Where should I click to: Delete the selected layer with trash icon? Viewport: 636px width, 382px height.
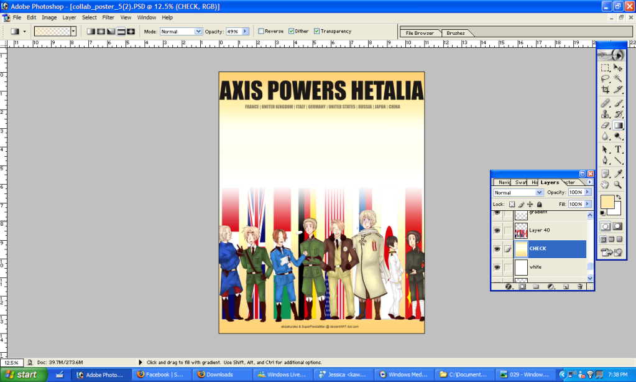pyautogui.click(x=580, y=287)
